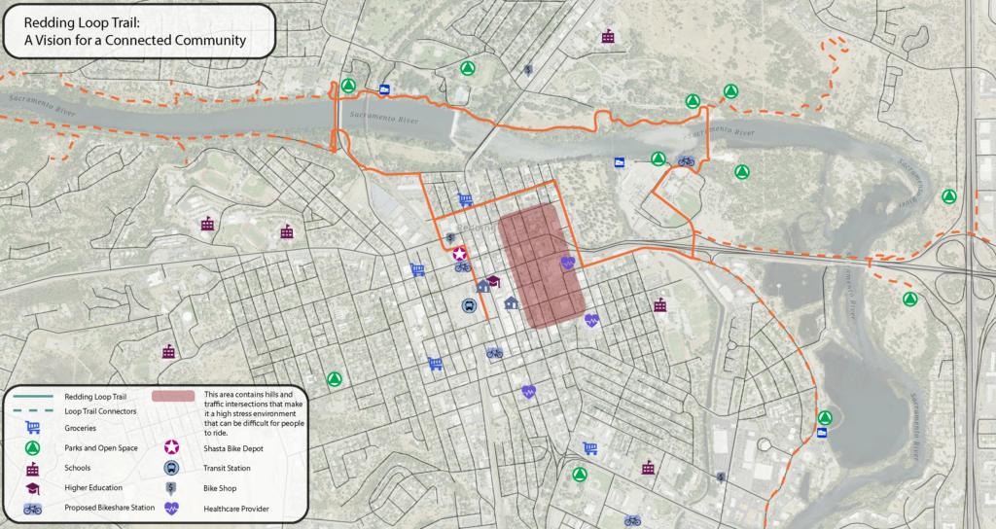Select the dashed Loop Trail Connectors legend line

pos(32,411)
